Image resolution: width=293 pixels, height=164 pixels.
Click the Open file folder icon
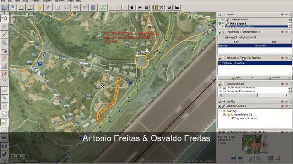4,8
